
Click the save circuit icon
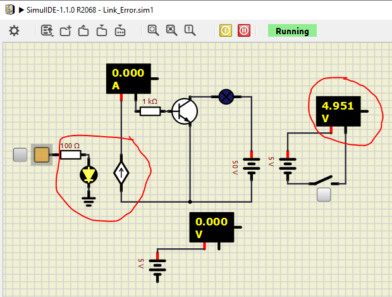coord(102,30)
